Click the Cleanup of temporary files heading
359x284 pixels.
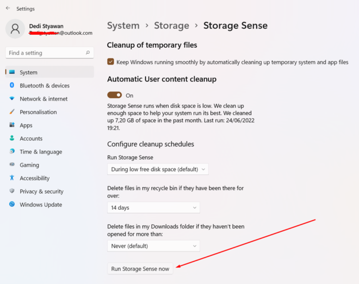[x=152, y=45]
